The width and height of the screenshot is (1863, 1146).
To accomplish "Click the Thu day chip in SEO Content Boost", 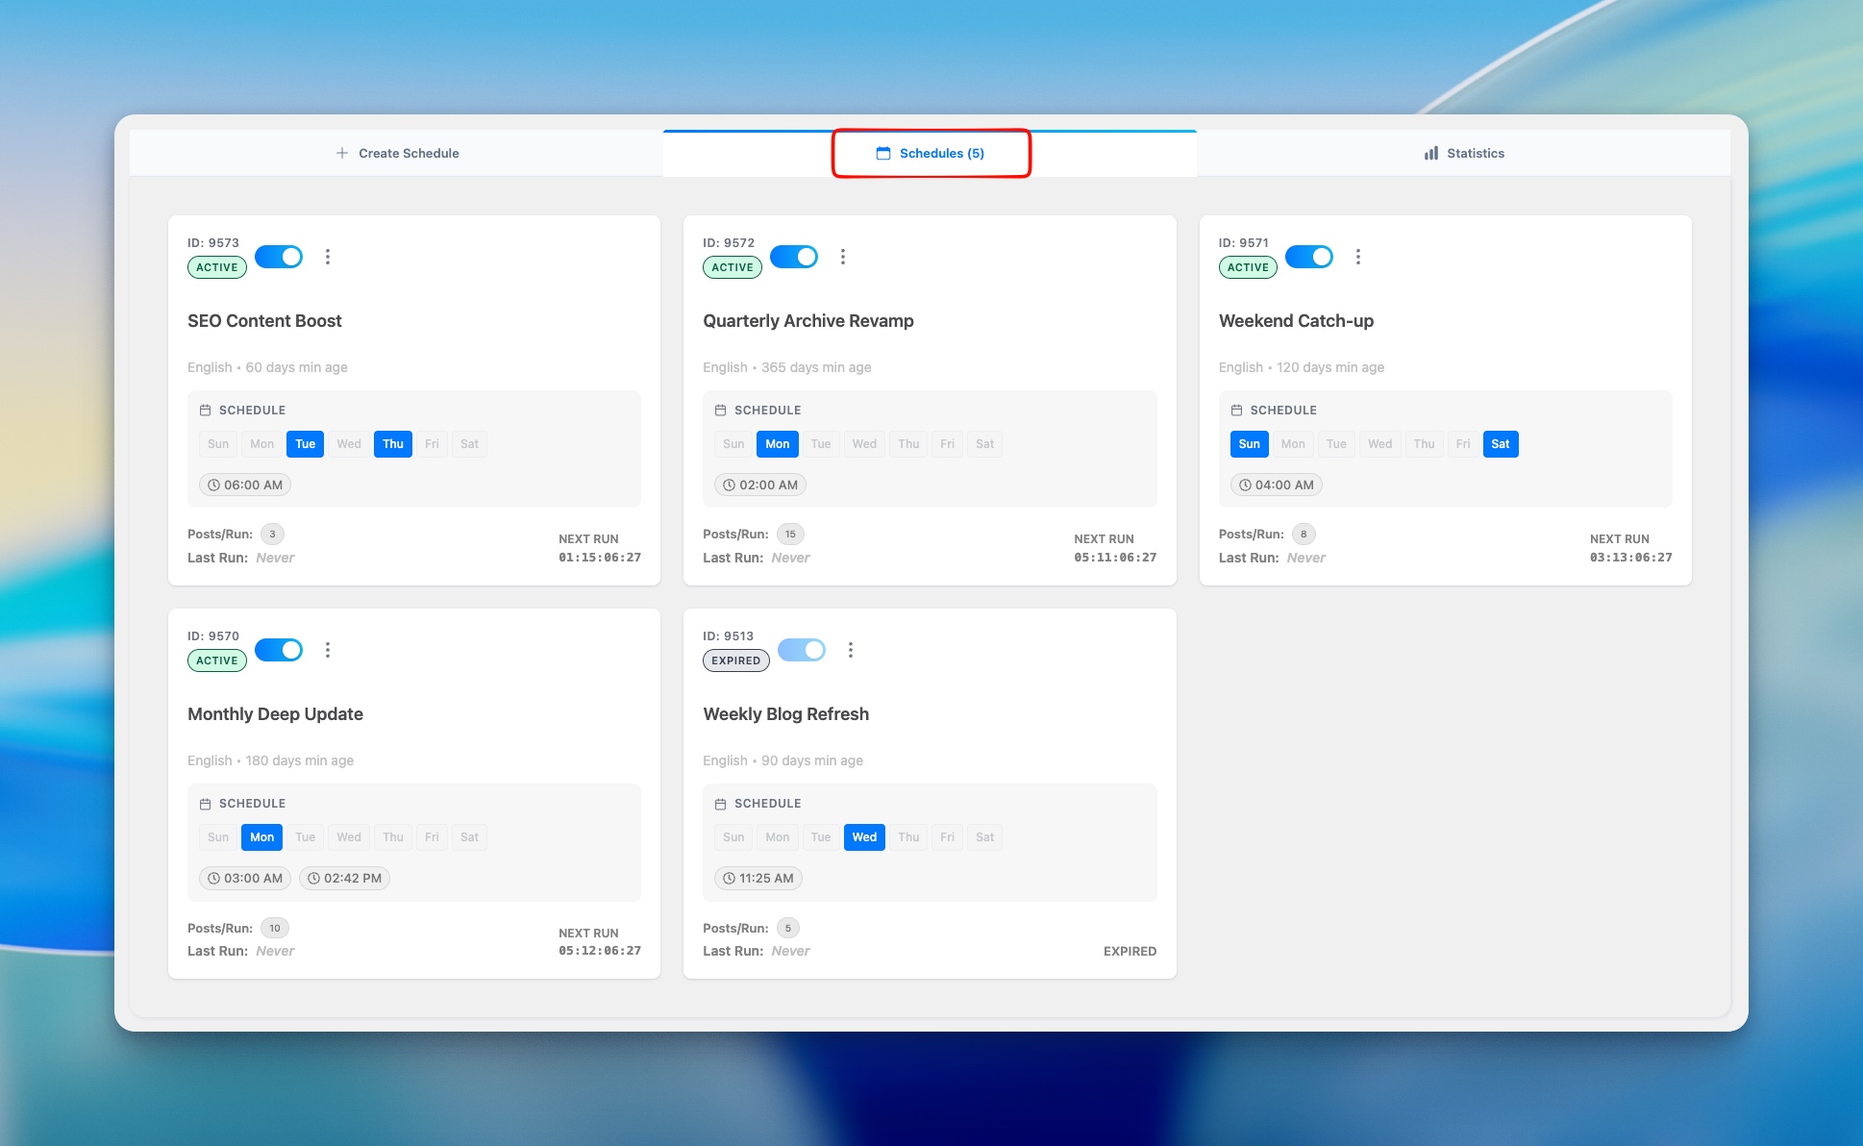I will [393, 444].
